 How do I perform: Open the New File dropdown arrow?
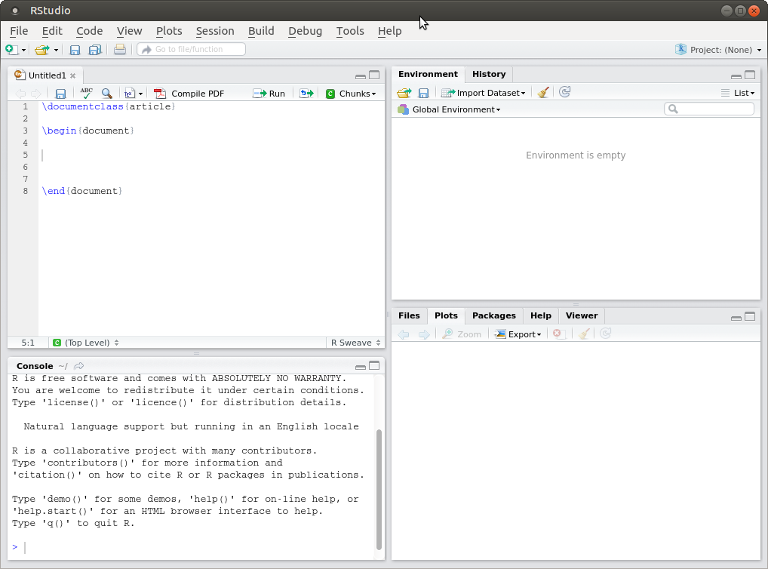pyautogui.click(x=23, y=50)
